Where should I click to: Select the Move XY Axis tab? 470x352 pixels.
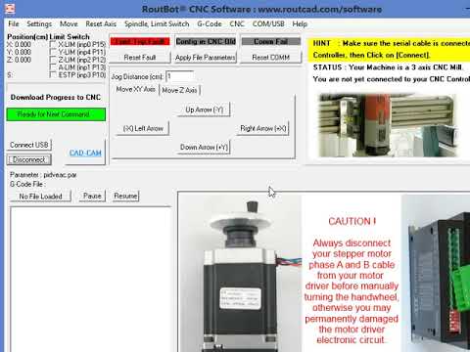(135, 89)
